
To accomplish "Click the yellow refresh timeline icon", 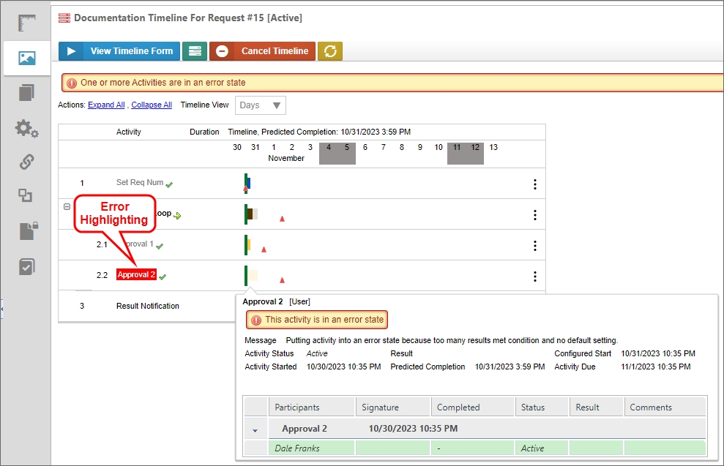I will coord(330,51).
